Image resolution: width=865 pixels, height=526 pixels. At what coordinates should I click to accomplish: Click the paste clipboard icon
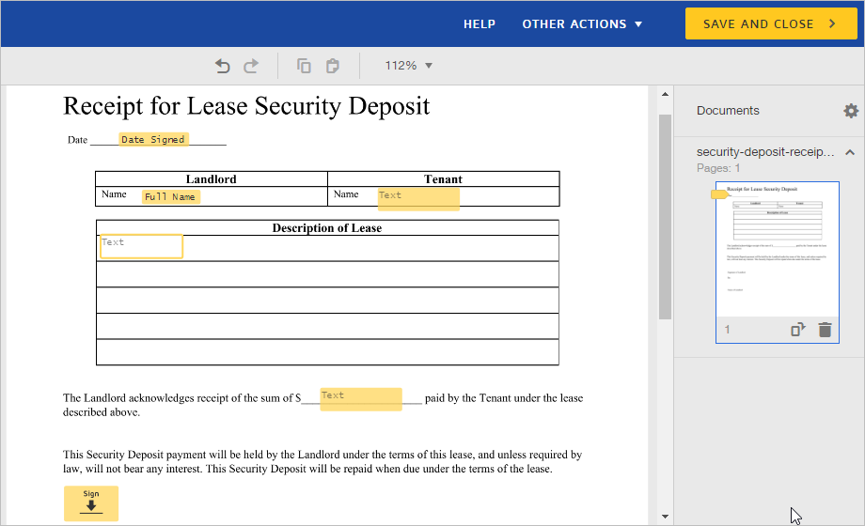[x=332, y=66]
